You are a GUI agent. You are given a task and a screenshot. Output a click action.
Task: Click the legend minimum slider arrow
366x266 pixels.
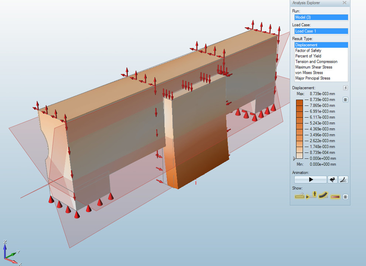294,158
